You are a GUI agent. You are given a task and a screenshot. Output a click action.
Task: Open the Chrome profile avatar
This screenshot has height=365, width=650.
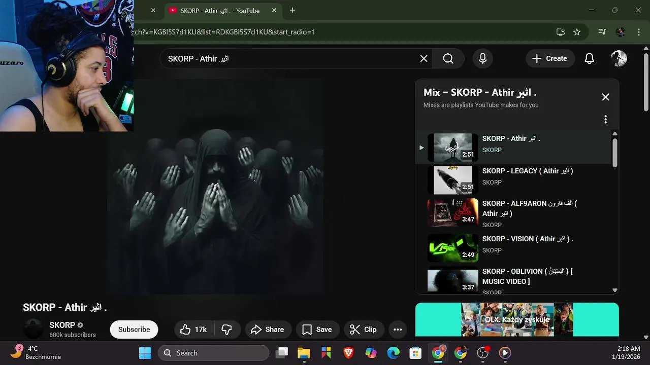coord(621,32)
